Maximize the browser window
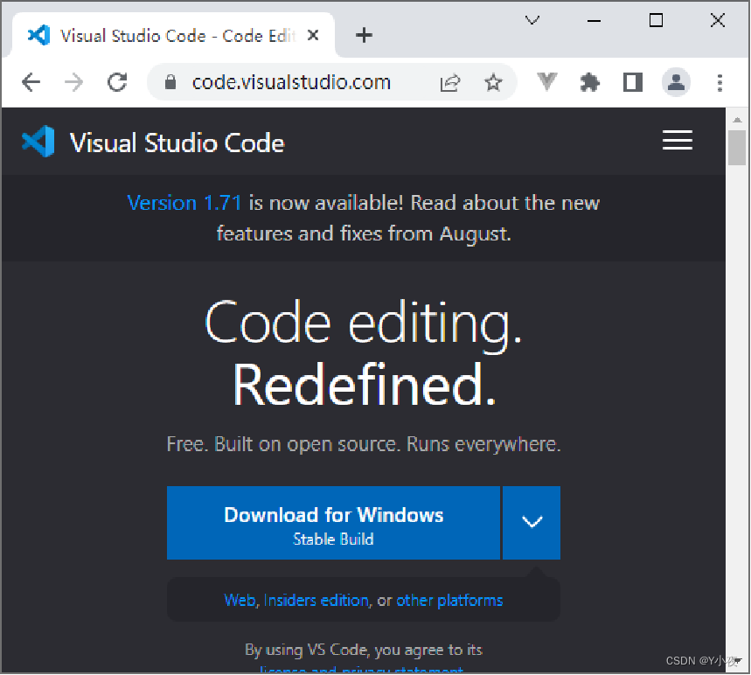The height and width of the screenshot is (675, 751). pyautogui.click(x=656, y=21)
